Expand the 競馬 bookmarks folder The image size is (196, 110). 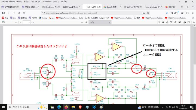137,18
